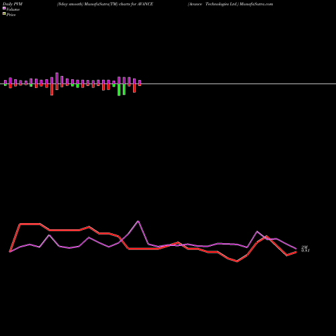
Task: Select the 'Volume' legend label
Action: (13, 9)
